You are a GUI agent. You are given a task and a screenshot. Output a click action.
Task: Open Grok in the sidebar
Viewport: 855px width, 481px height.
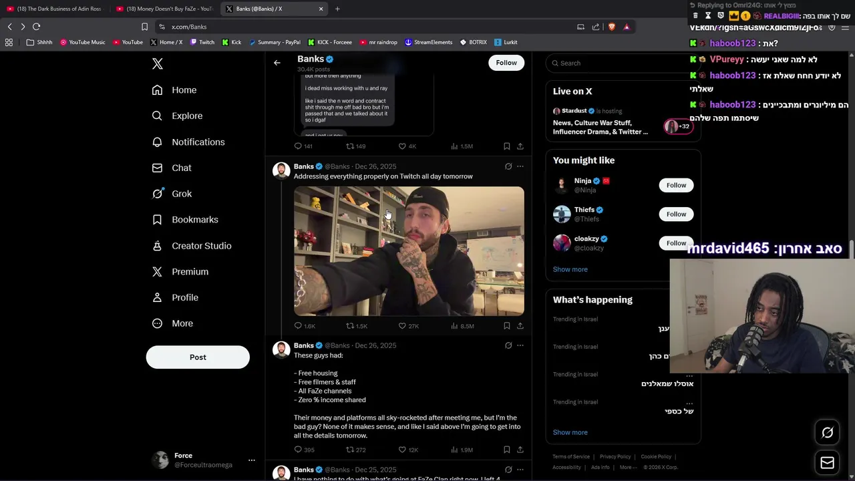tap(172, 194)
